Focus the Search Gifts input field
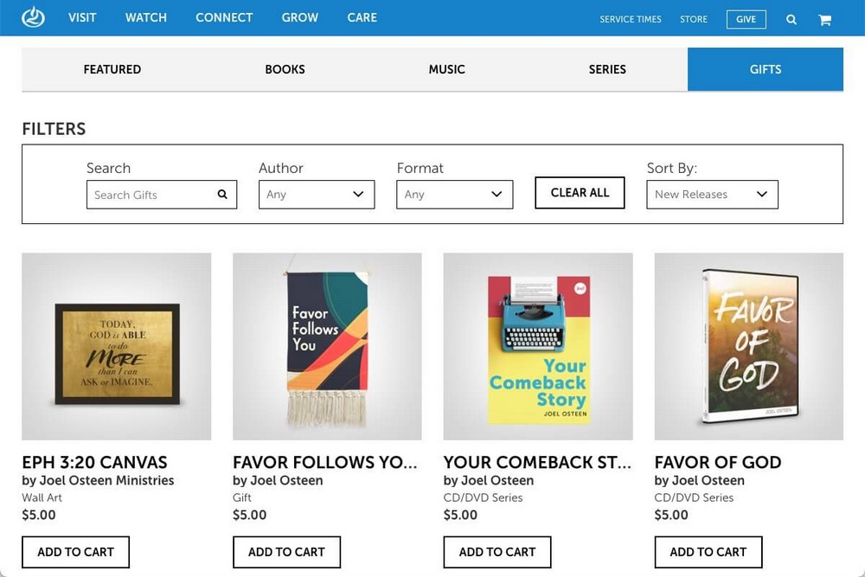This screenshot has height=577, width=865. click(x=151, y=195)
